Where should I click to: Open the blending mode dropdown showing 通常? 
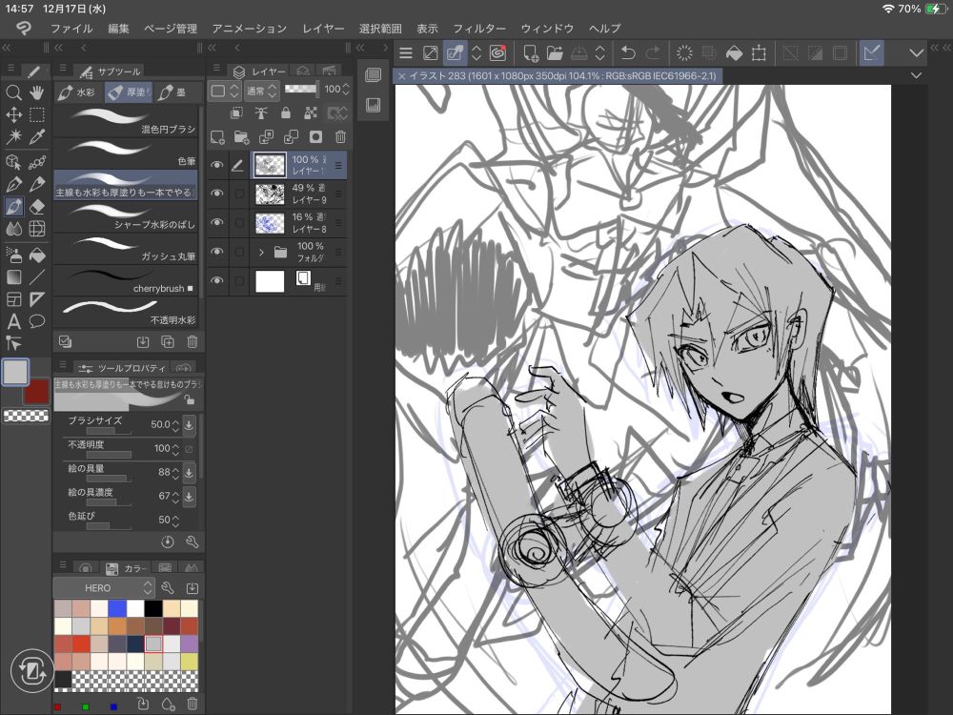point(262,92)
